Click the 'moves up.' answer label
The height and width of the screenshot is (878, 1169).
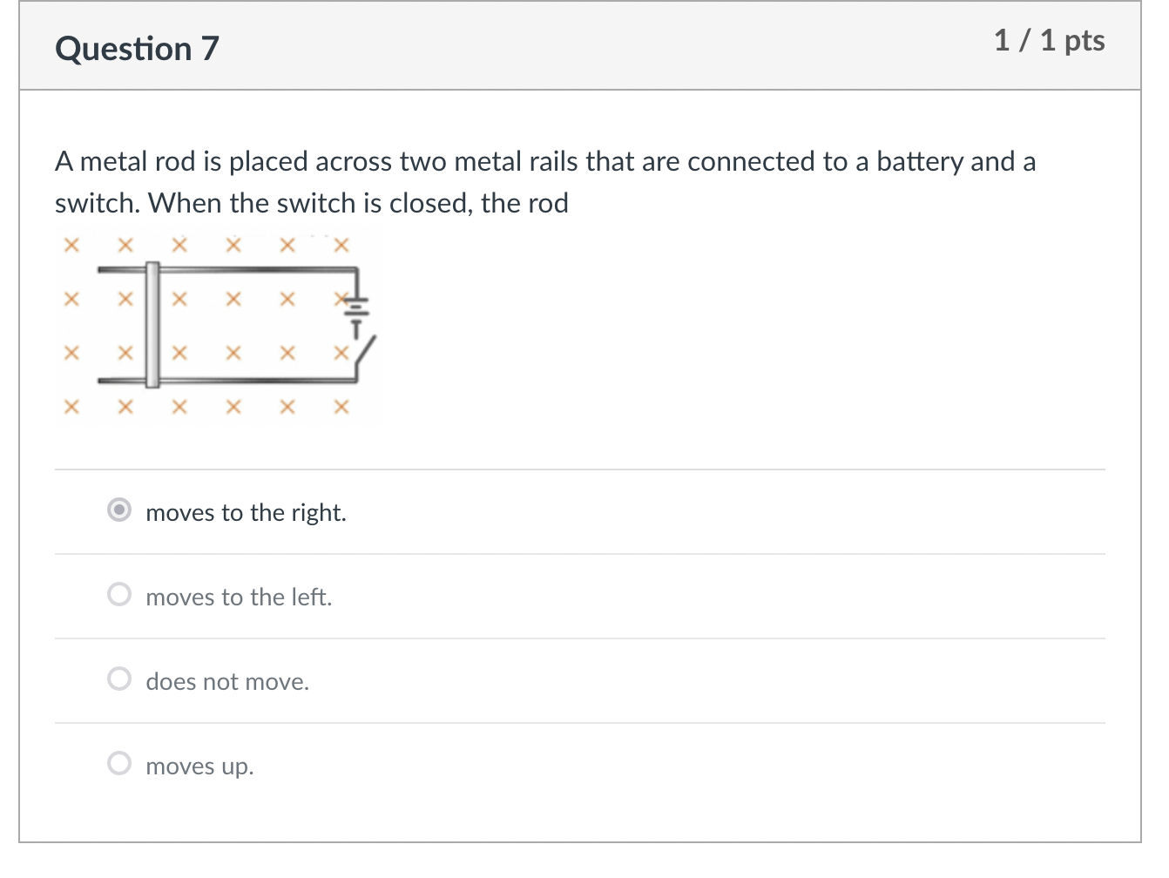[199, 767]
